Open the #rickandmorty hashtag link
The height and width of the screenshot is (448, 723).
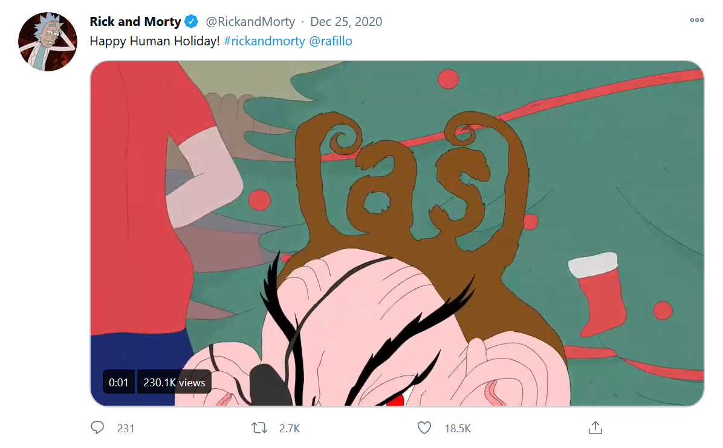point(264,41)
